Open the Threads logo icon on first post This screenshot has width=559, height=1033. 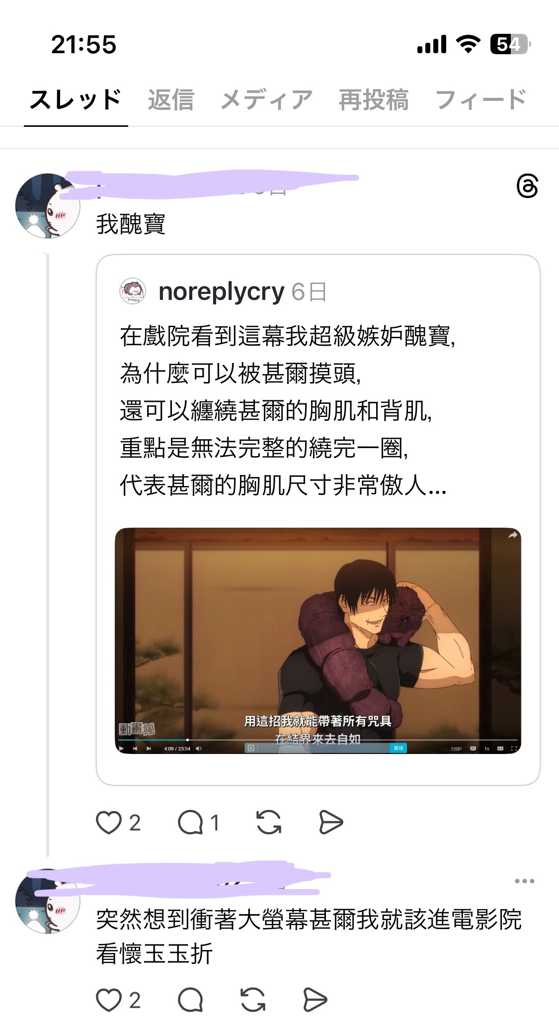click(527, 186)
